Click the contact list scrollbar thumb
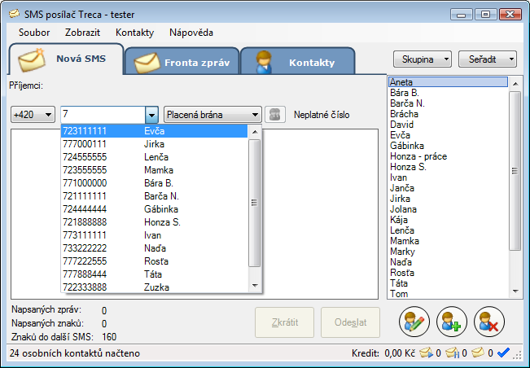The image size is (530, 368). pos(515,171)
